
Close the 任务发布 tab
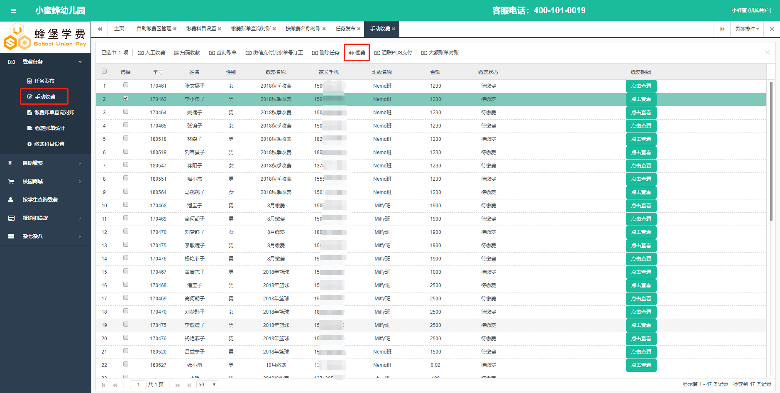click(359, 29)
